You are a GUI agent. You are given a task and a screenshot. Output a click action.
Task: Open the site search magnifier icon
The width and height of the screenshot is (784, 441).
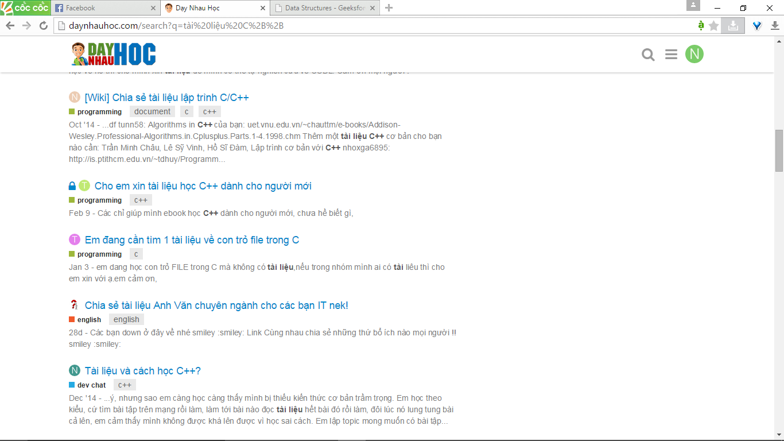pos(648,55)
